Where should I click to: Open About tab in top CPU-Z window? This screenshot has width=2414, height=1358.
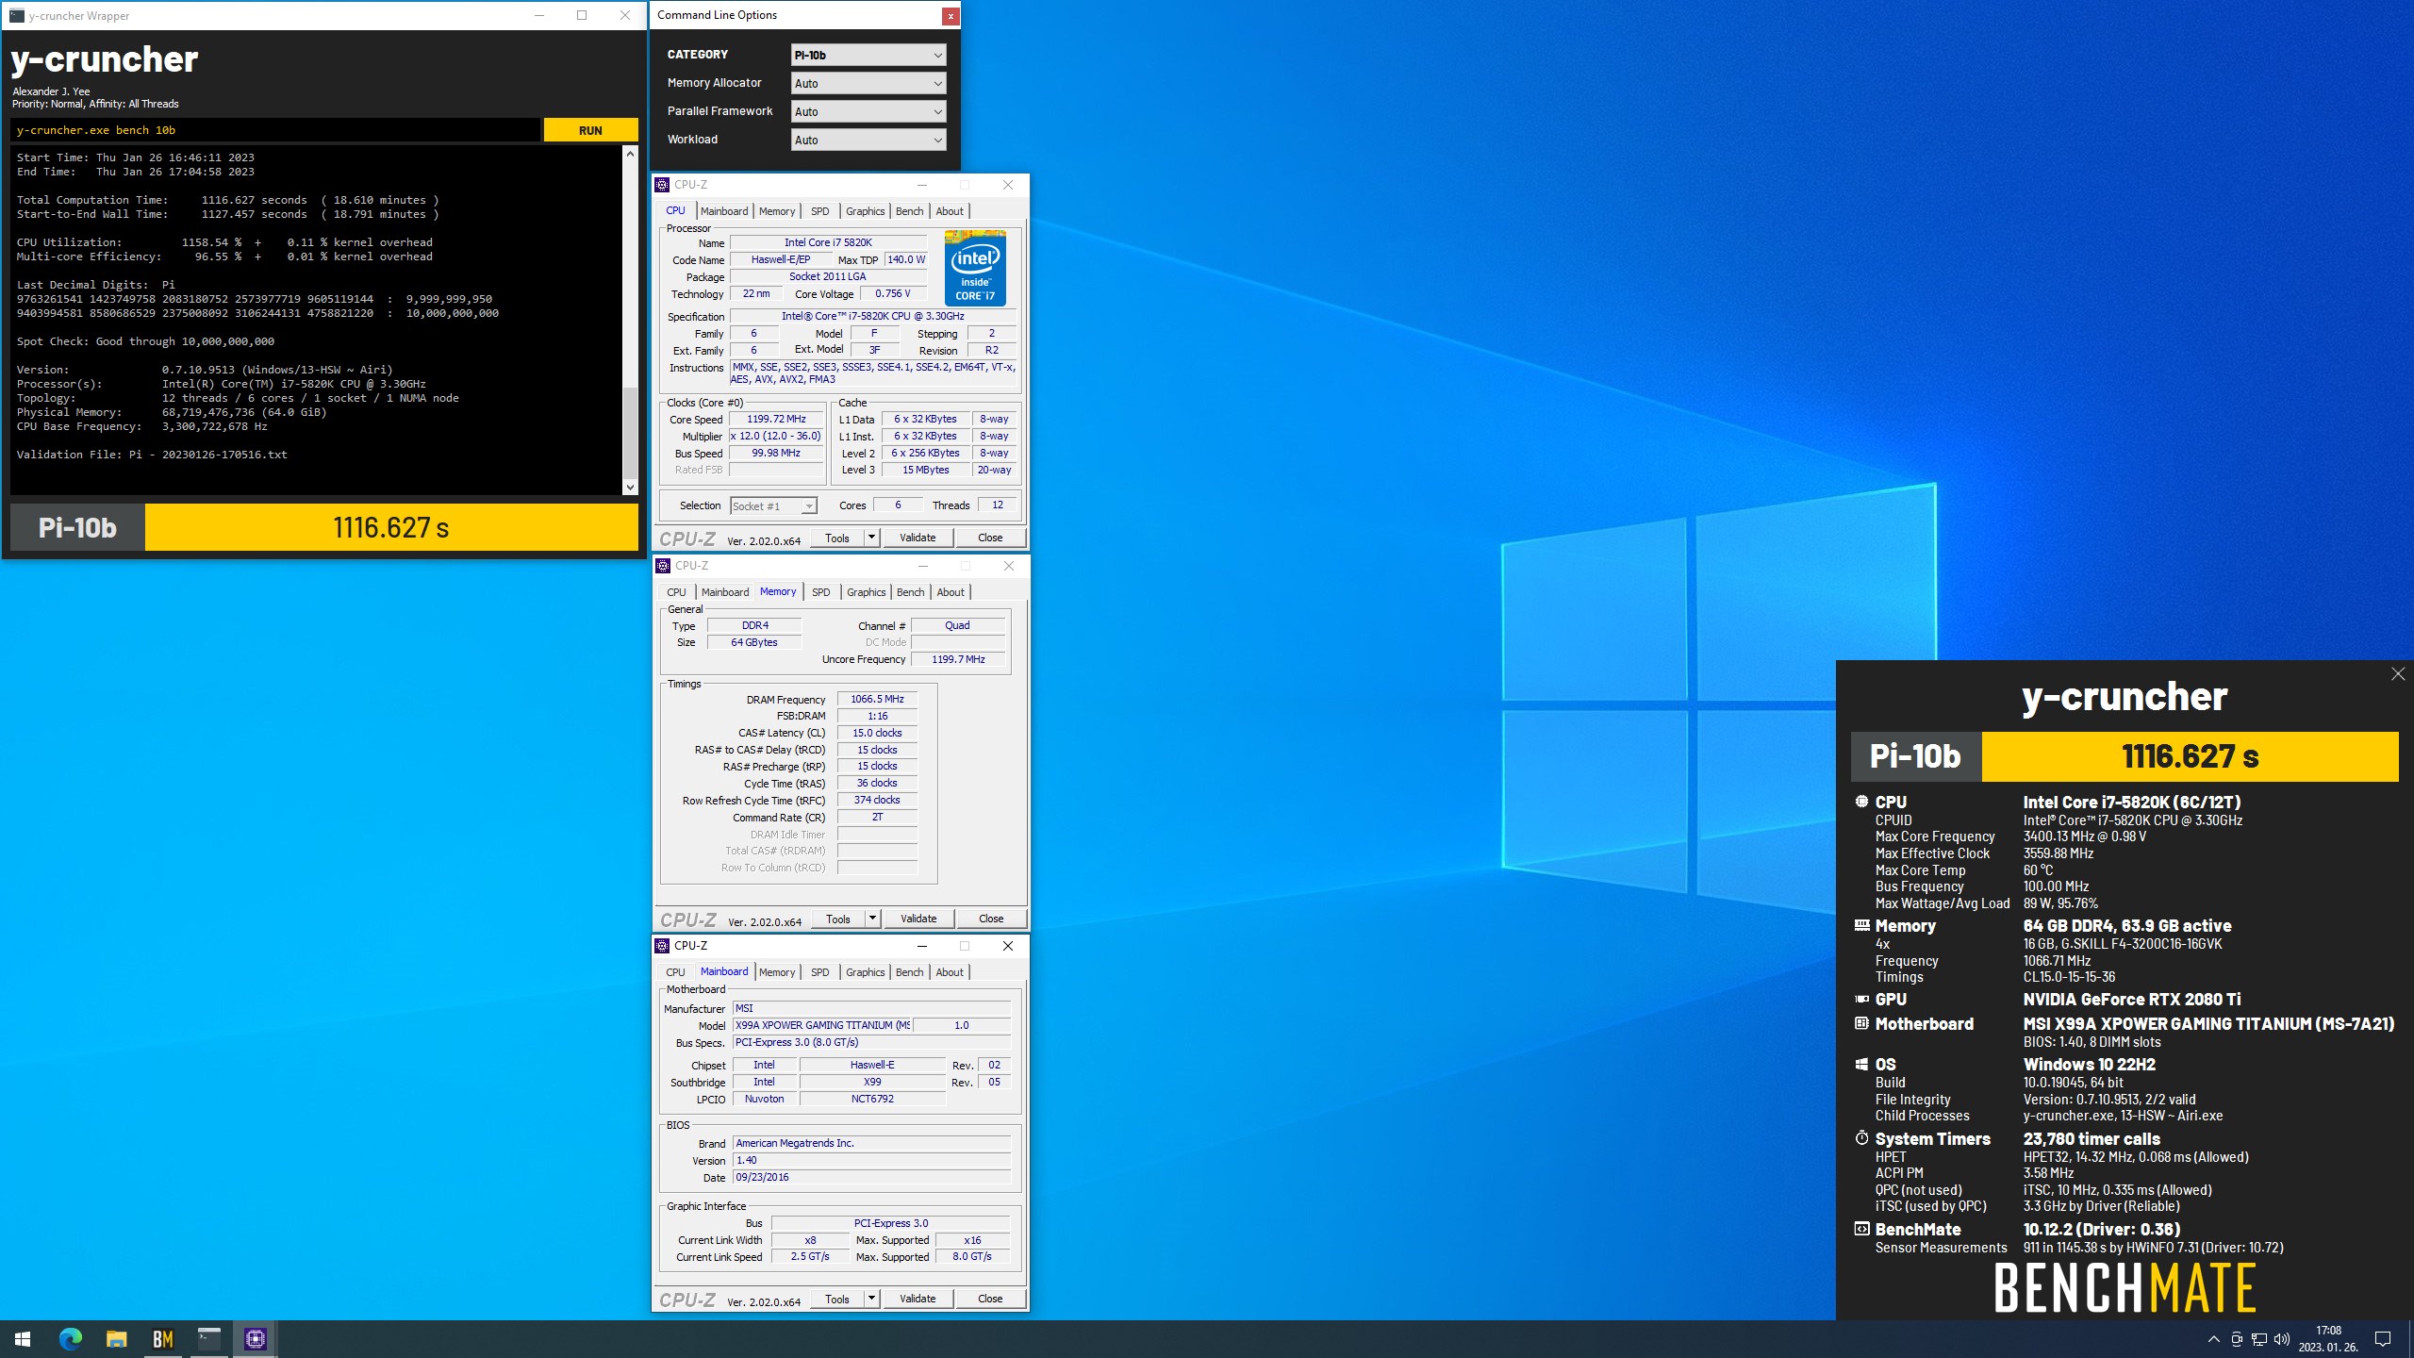[950, 211]
